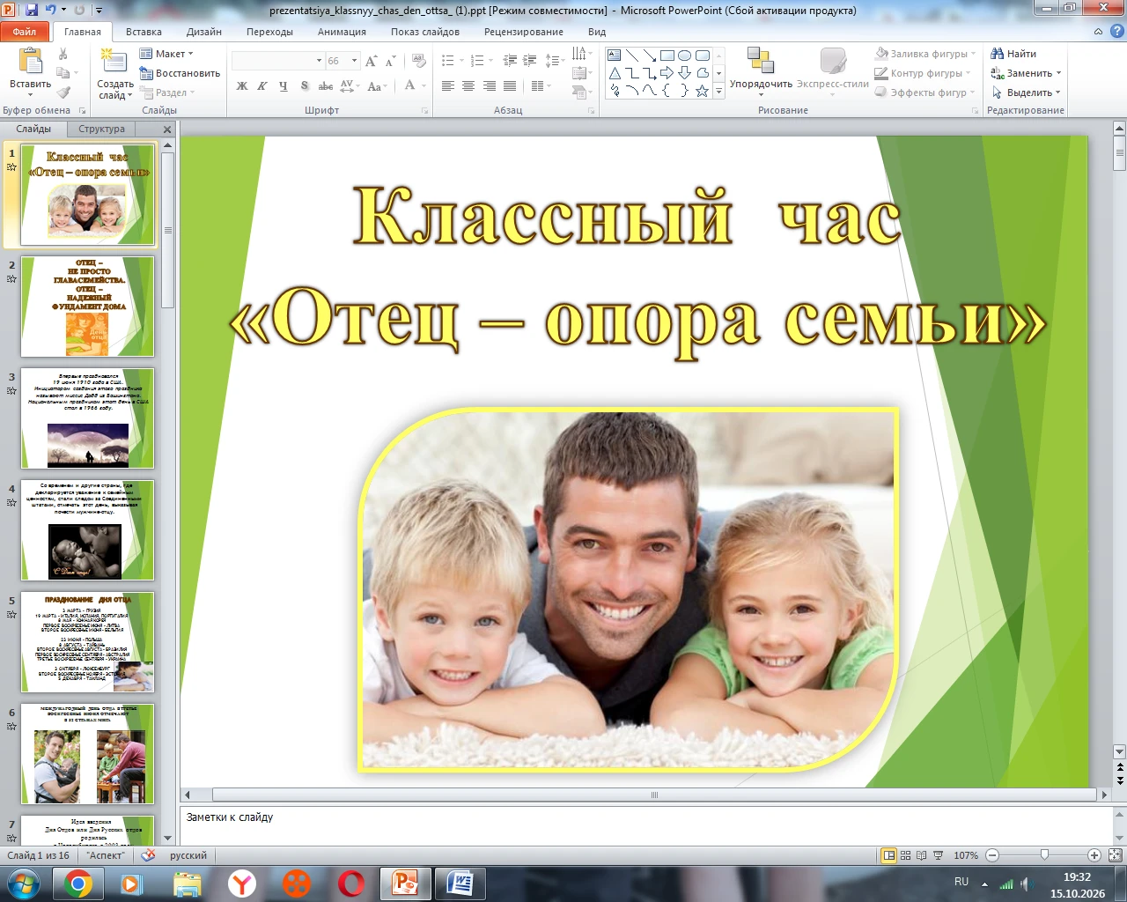Click the Increase Font Size icon

371,61
